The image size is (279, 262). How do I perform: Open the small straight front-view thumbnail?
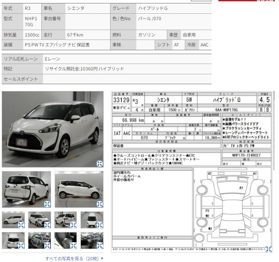92,220
